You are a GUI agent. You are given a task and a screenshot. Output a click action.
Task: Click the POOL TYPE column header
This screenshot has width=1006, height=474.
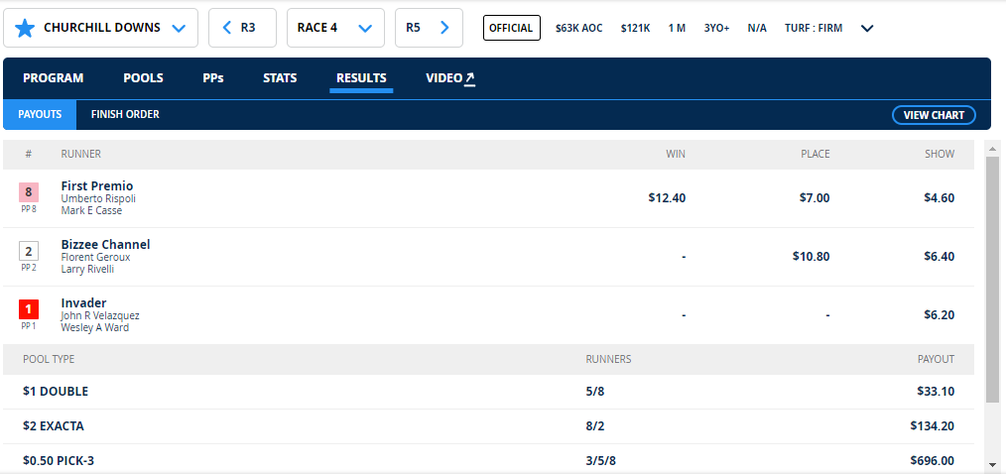tap(49, 359)
